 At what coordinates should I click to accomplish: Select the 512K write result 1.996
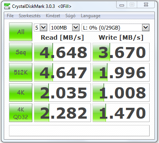[x=121, y=72]
